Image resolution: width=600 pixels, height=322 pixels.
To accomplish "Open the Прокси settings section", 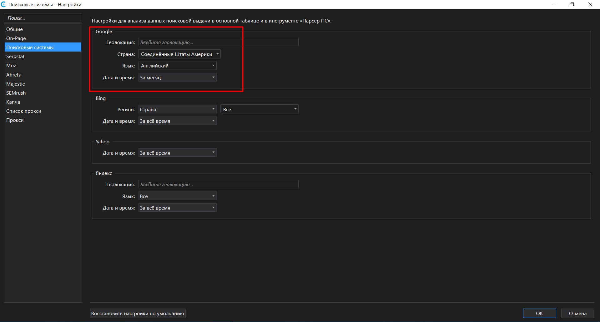I will pos(43,120).
